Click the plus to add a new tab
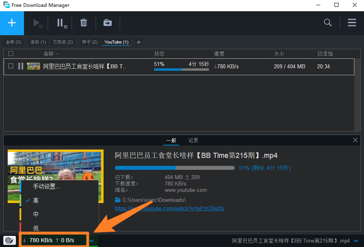364x247 pixels. click(x=139, y=42)
